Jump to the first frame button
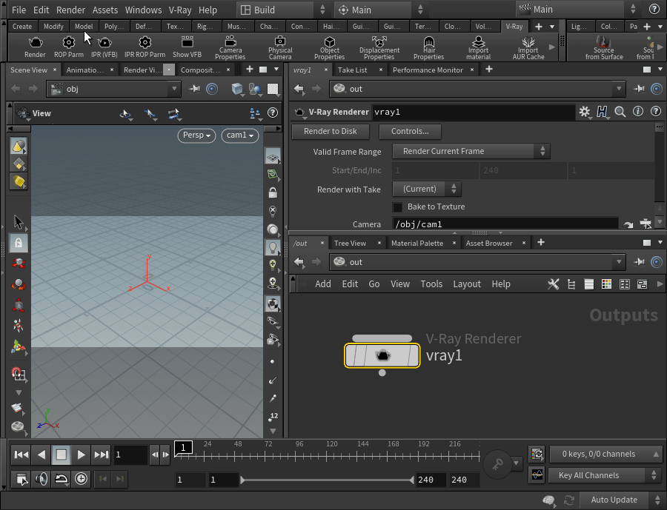 [21, 454]
